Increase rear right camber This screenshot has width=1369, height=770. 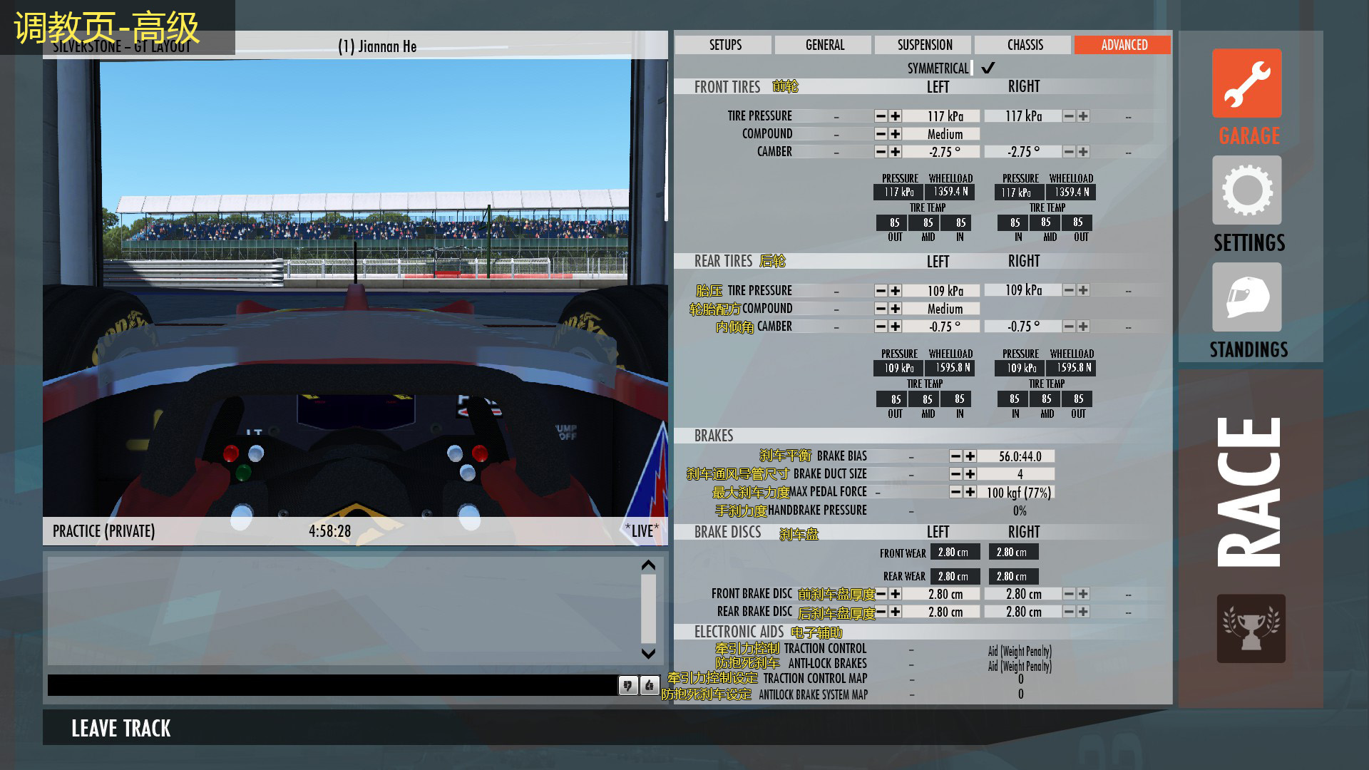tap(1083, 327)
